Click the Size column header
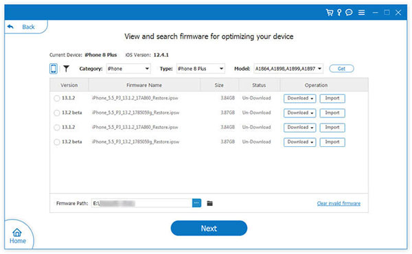This screenshot has width=412, height=254. click(x=219, y=85)
